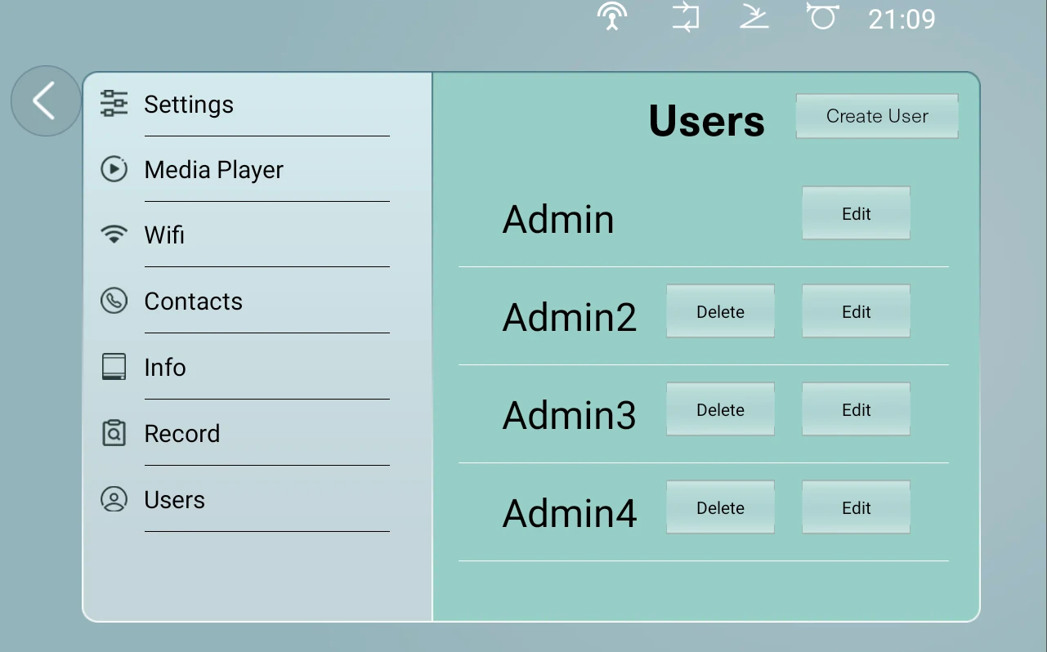Edit the Admin user
The width and height of the screenshot is (1047, 652).
click(x=856, y=213)
